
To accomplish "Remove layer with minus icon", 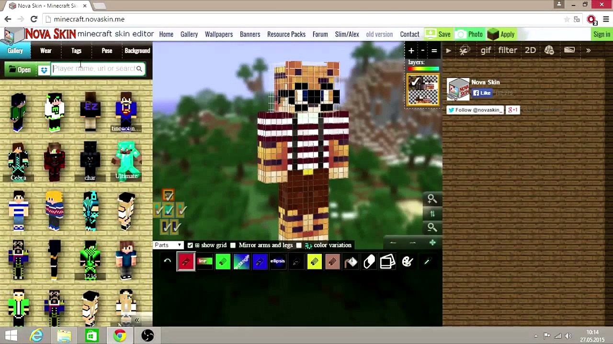I will (x=422, y=50).
